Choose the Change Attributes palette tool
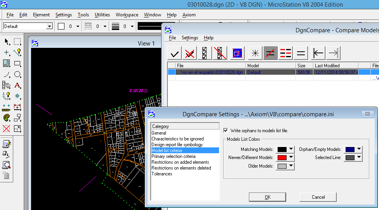The width and height of the screenshot is (379, 210). (7, 117)
